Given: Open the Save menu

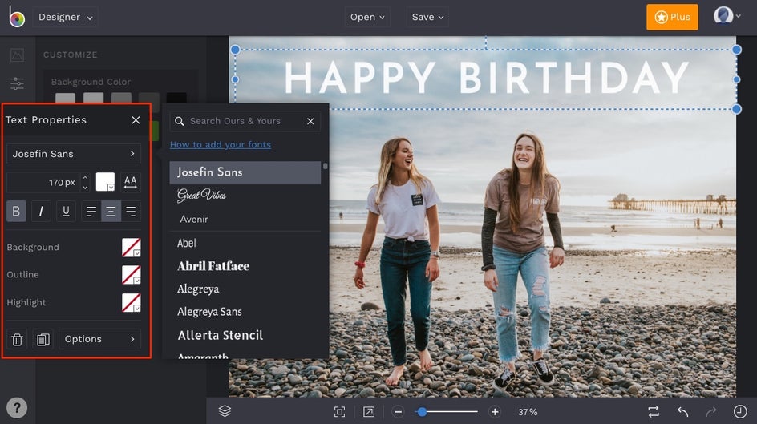Looking at the screenshot, I should (428, 17).
